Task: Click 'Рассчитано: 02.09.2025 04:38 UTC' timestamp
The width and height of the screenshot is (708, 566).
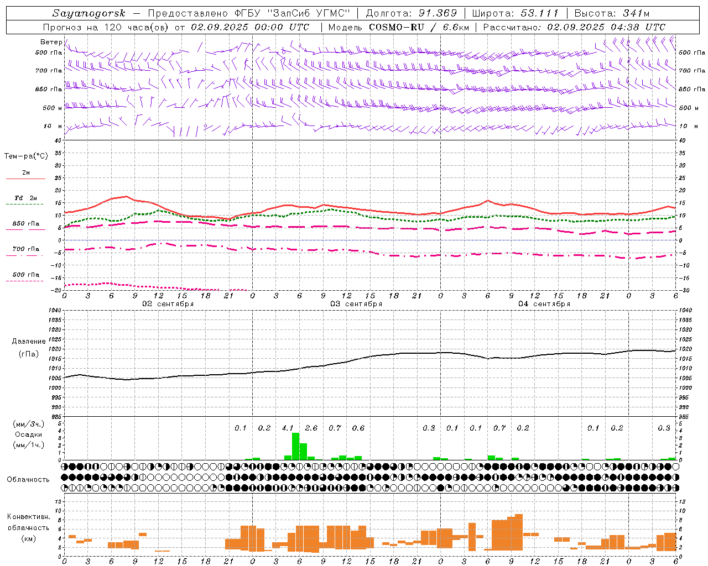Action: point(574,27)
